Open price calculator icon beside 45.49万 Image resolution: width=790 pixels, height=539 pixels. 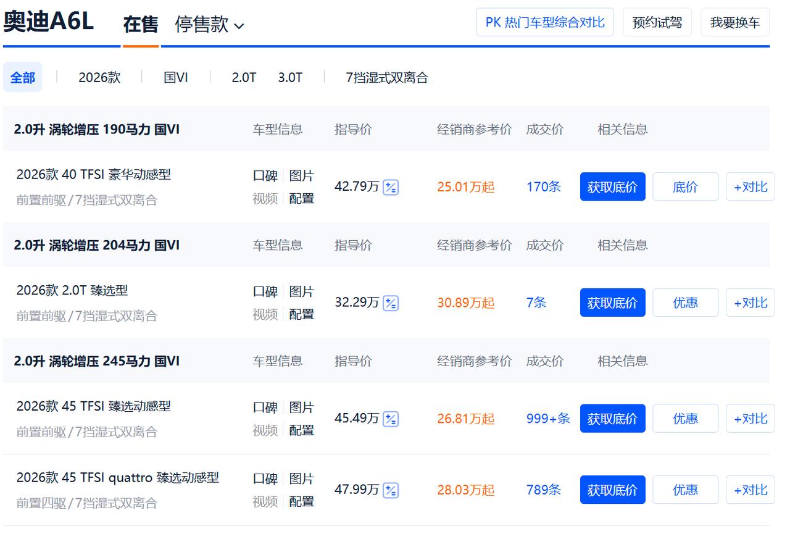coord(391,419)
